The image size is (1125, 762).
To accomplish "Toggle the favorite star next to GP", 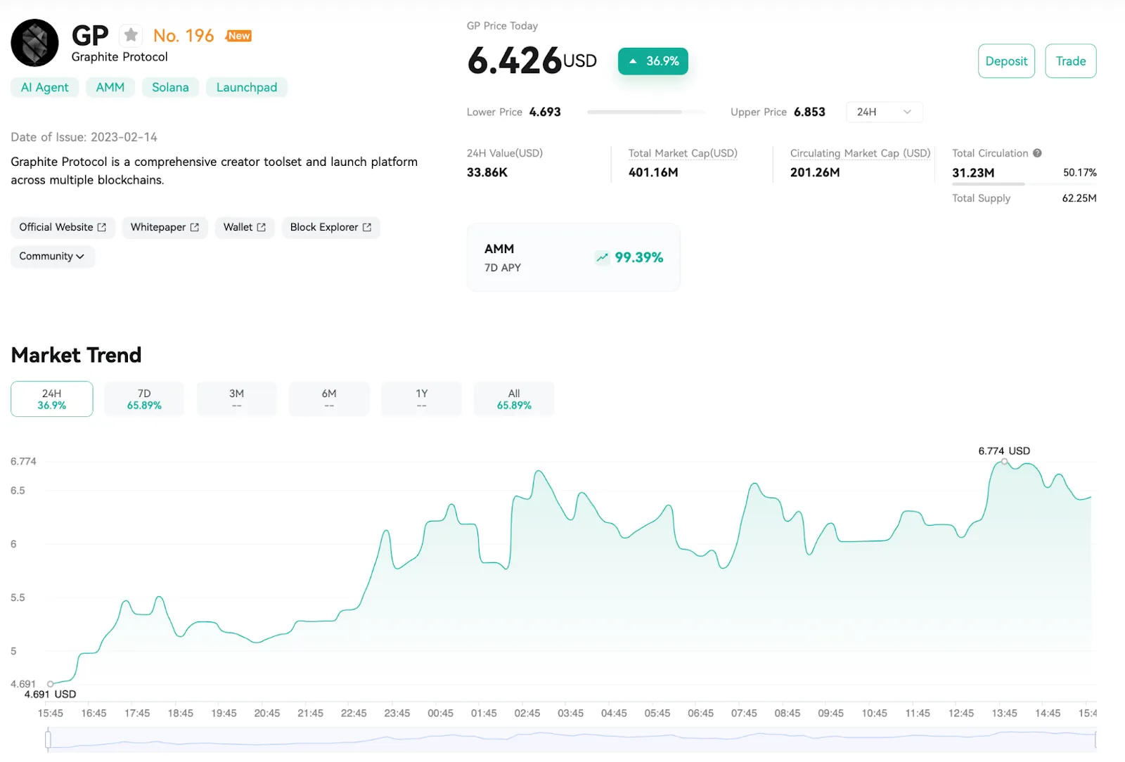I will click(x=131, y=35).
